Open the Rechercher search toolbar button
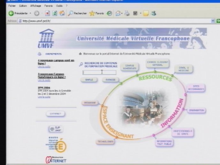 [77, 13]
